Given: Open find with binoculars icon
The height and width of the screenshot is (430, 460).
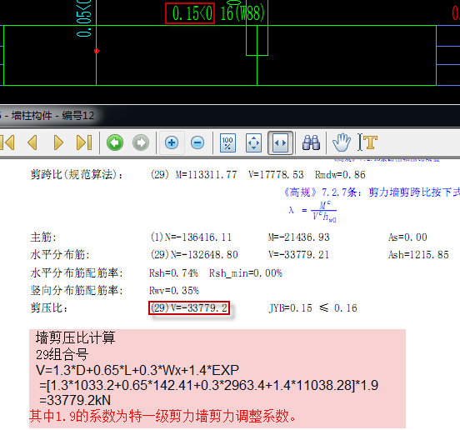Looking at the screenshot, I should [x=311, y=142].
